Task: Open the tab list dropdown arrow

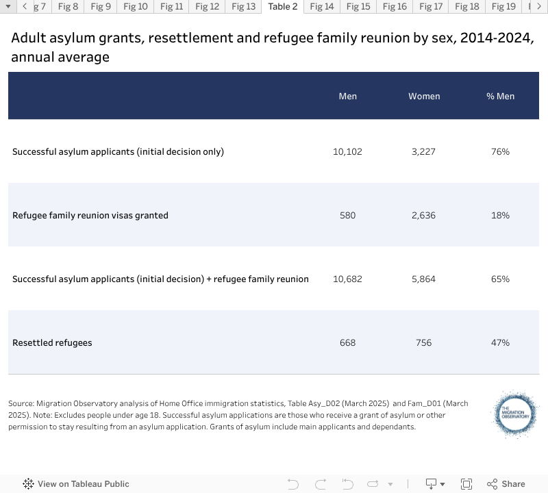Action: click(x=7, y=7)
